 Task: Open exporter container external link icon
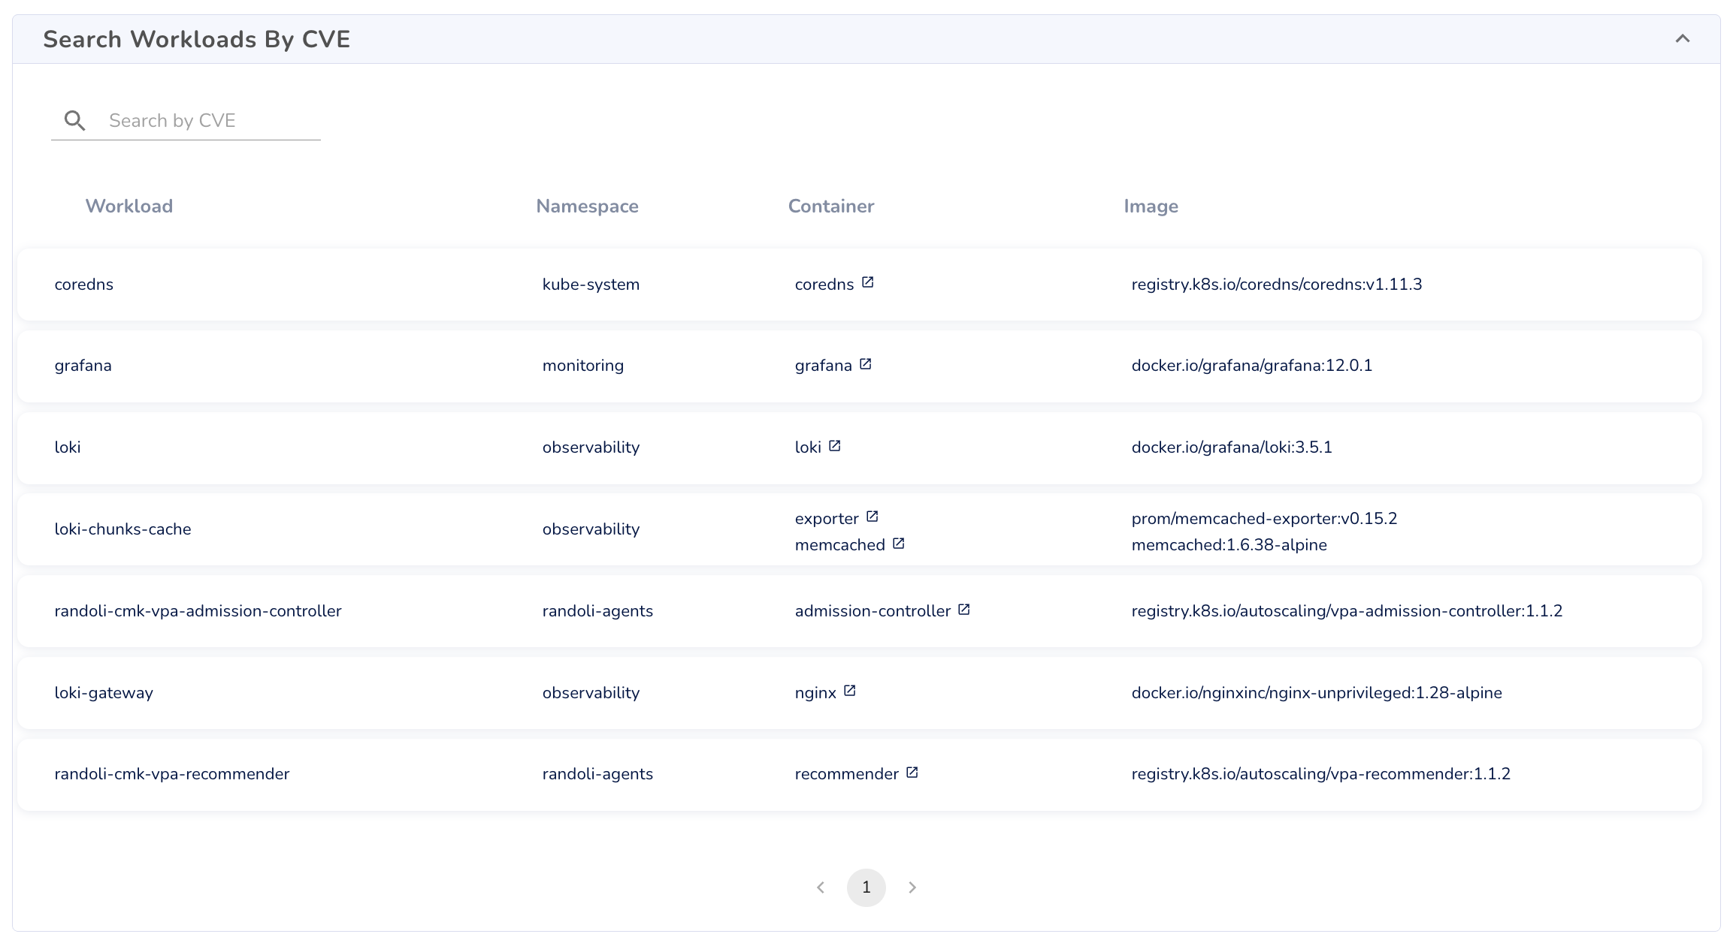[x=872, y=517]
